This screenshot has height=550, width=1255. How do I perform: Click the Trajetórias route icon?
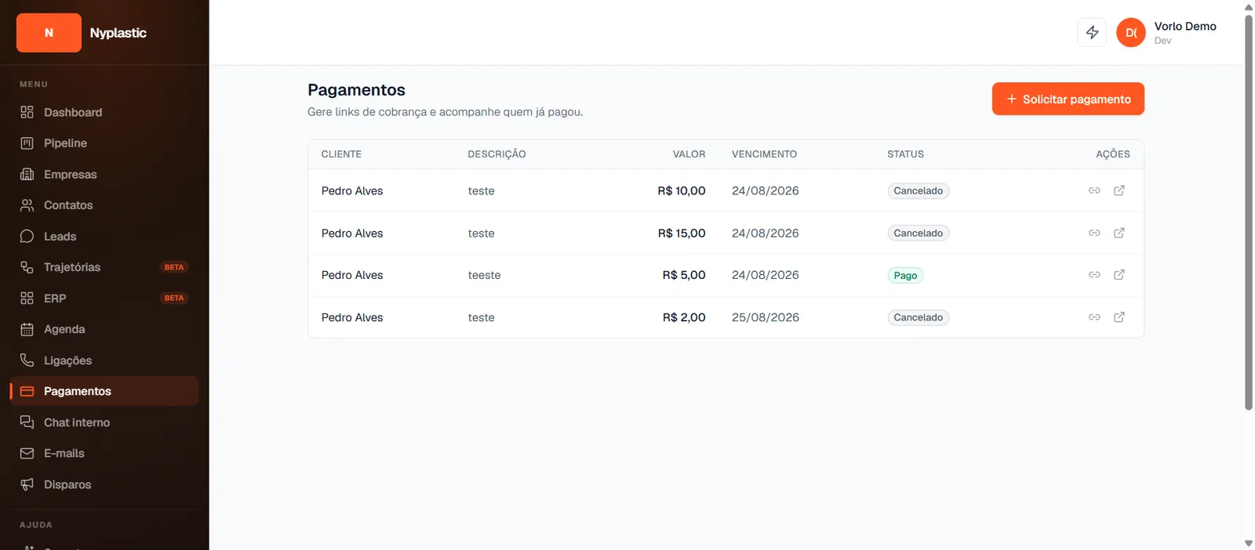coord(27,267)
